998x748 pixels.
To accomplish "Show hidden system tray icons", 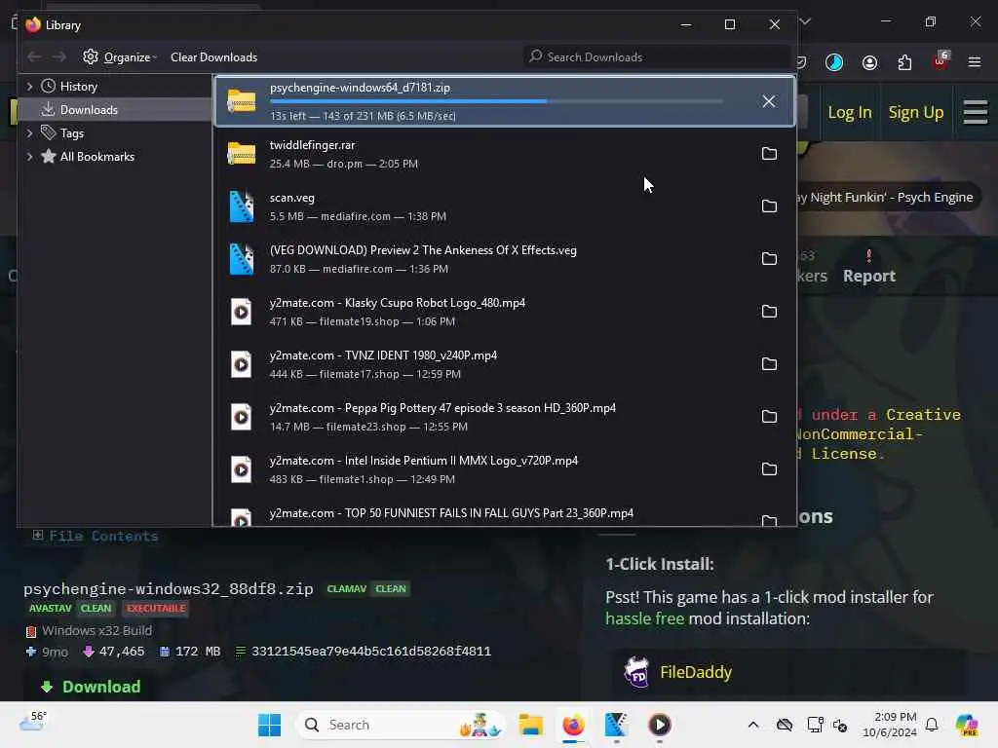I will pos(753,725).
